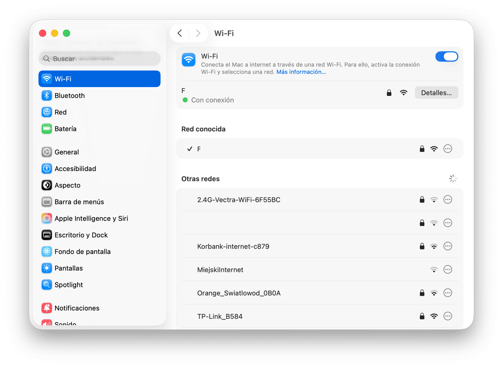
Task: Go back with the left chevron arrow
Action: pos(180,33)
